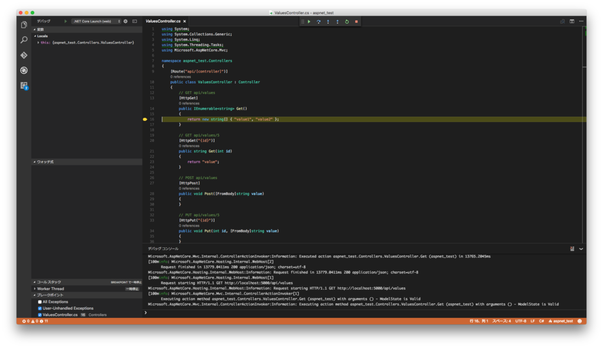Open the .NET Core Launch (web) configuration dropdown

click(97, 21)
